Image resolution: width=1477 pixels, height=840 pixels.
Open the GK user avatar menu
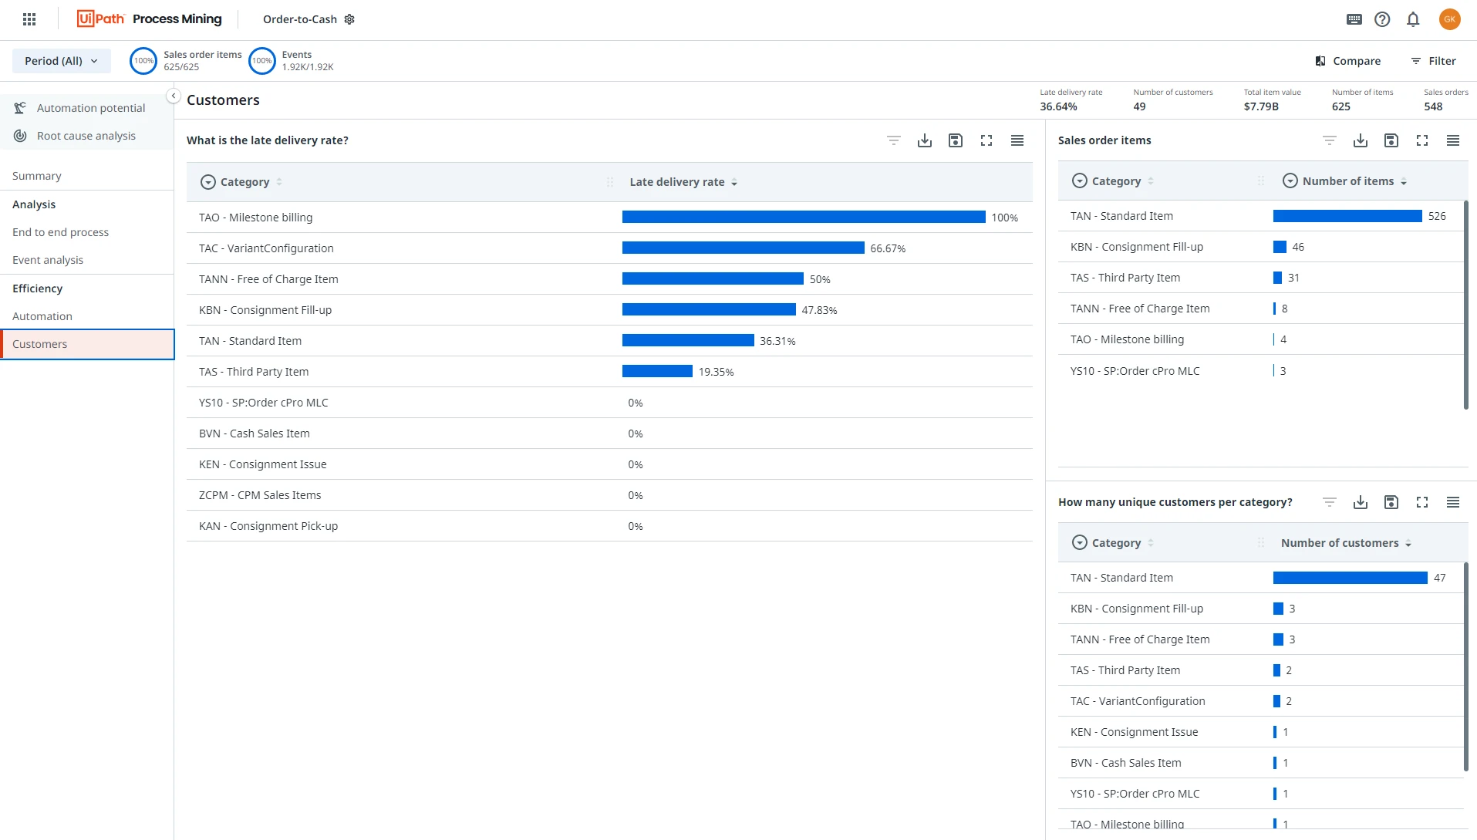[x=1450, y=19]
